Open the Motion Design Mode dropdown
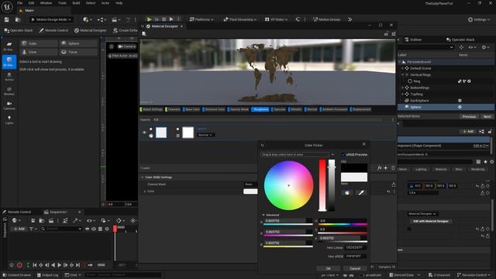Image resolution: width=496 pixels, height=279 pixels. (x=51, y=19)
